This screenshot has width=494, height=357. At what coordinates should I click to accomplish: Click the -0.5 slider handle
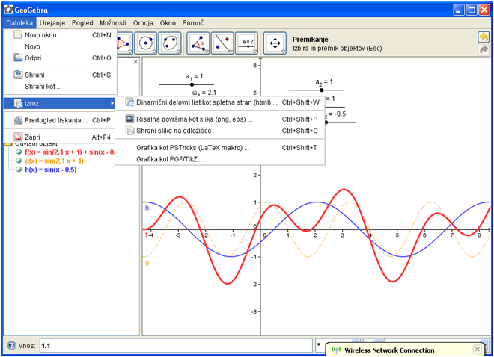(x=326, y=122)
